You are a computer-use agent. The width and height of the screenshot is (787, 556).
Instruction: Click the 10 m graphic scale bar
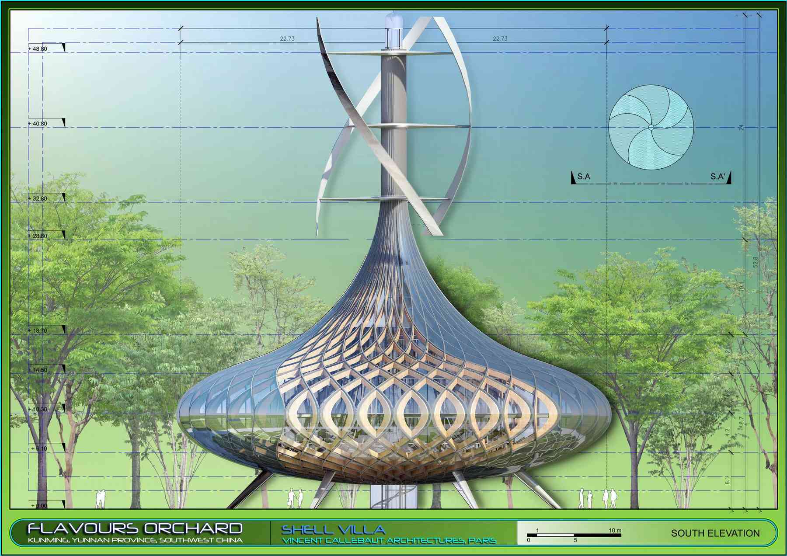pyautogui.click(x=574, y=535)
